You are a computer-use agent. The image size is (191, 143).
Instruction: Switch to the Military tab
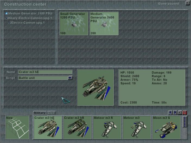[40, 113]
